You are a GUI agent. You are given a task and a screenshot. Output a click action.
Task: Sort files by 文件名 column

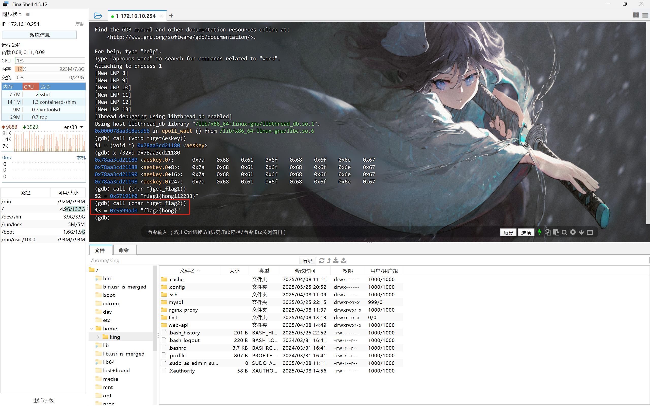coord(190,271)
